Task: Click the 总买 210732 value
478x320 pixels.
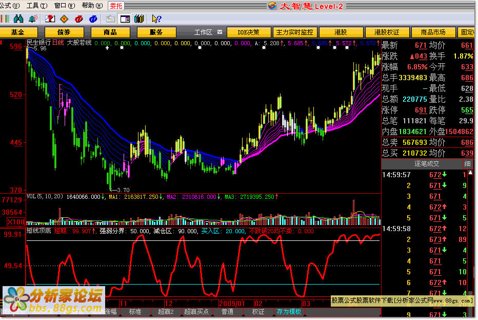Action: coord(415,153)
